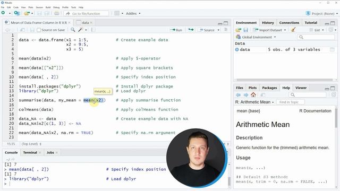Click the Re-run previous code icon

(x=191, y=30)
